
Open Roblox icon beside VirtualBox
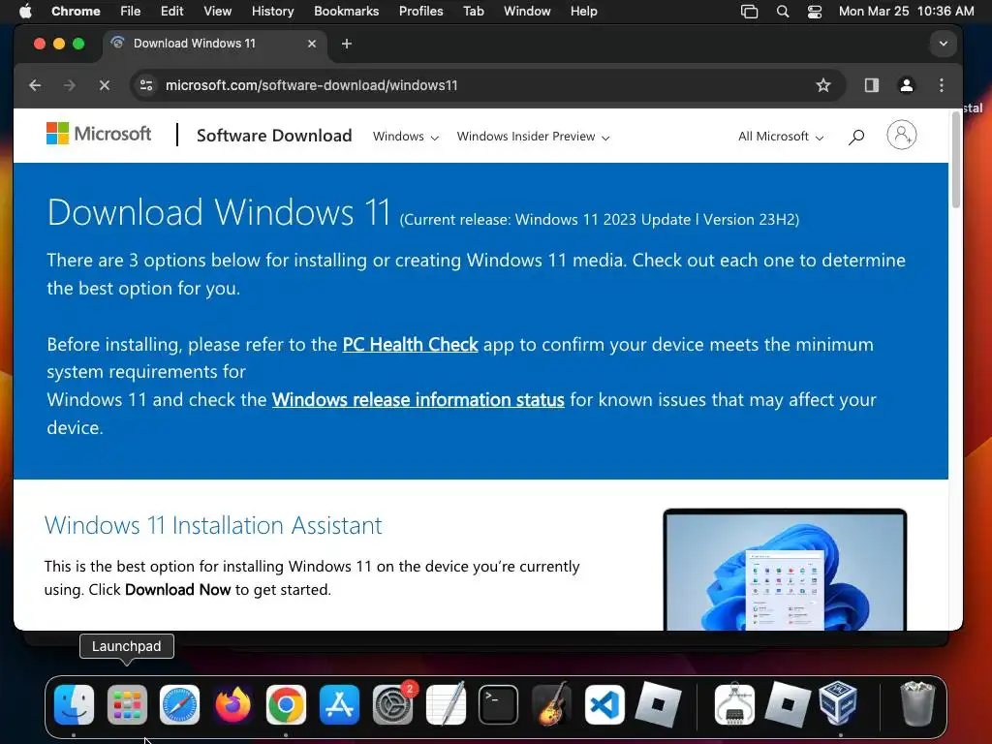coord(788,704)
